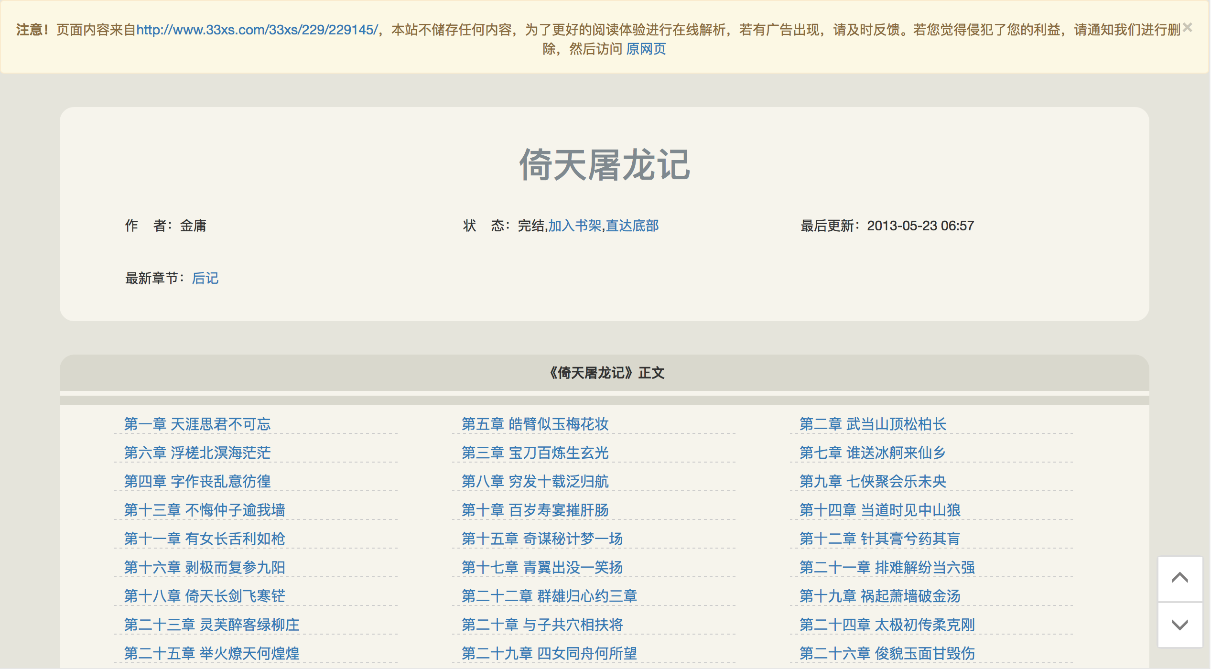Read 第六章 浮槎北溟海茫茫
The image size is (1211, 669).
click(197, 453)
